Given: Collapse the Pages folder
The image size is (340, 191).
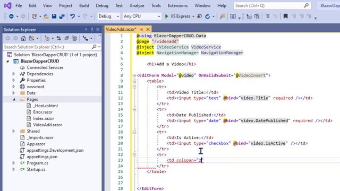Looking at the screenshot, I should pos(14,99).
